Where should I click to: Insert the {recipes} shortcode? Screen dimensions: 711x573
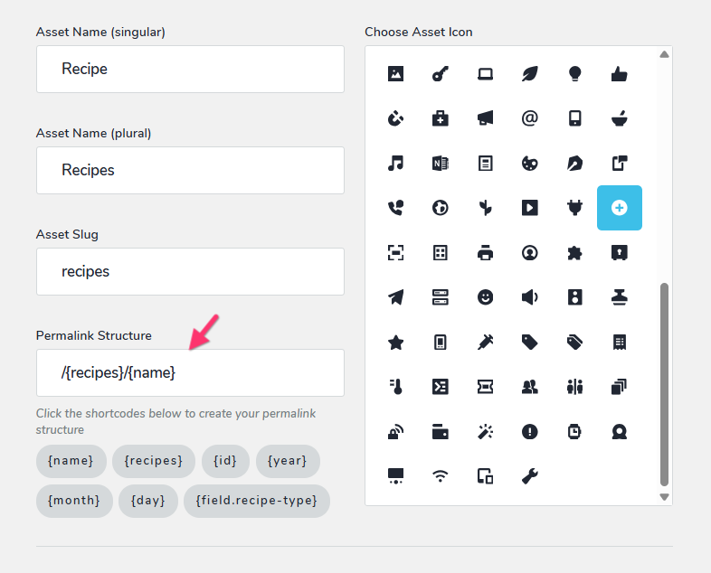pyautogui.click(x=154, y=461)
